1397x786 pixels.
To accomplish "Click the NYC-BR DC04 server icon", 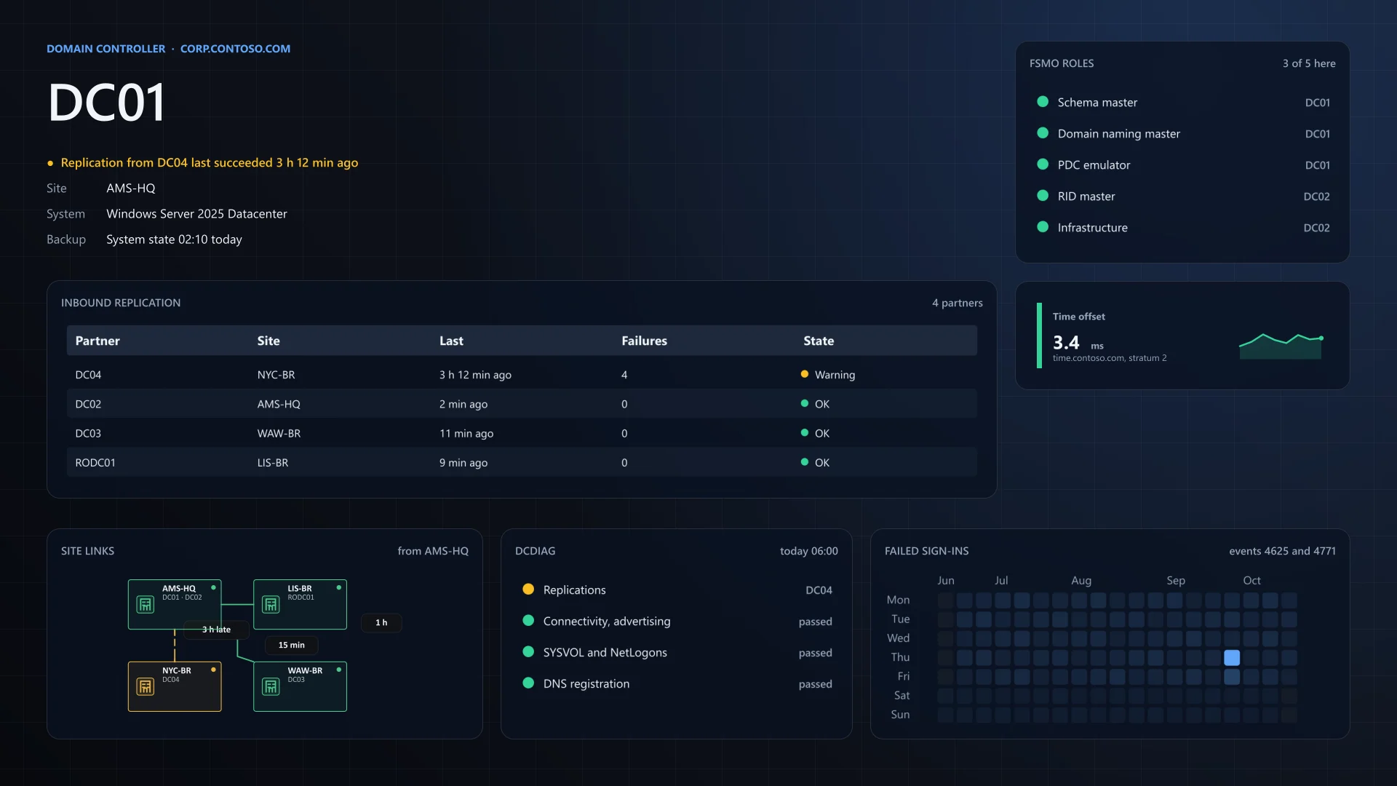I will tap(146, 687).
